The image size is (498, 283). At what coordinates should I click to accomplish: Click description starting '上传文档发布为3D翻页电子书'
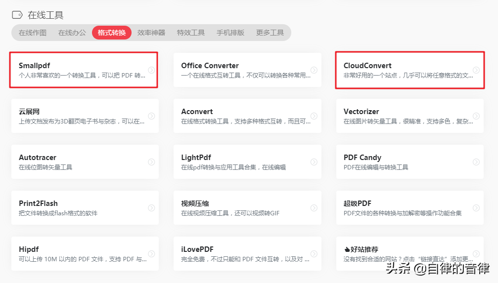click(82, 121)
